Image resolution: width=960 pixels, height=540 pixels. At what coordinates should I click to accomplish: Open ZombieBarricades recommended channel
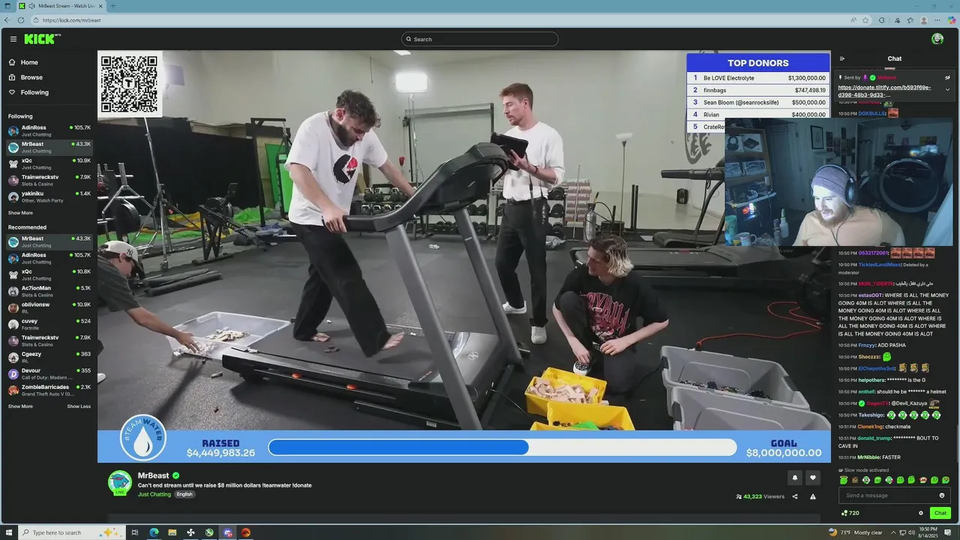click(x=49, y=390)
